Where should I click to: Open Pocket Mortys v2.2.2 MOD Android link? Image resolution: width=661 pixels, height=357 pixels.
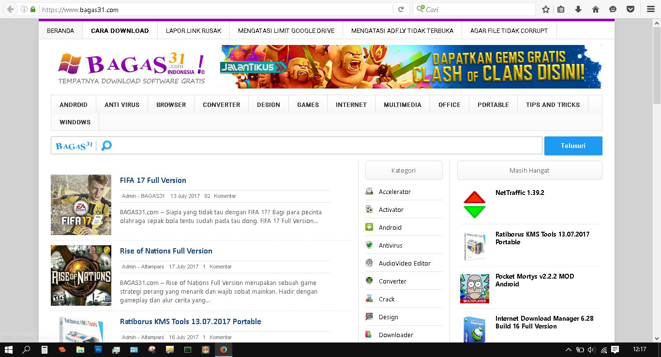pyautogui.click(x=535, y=280)
